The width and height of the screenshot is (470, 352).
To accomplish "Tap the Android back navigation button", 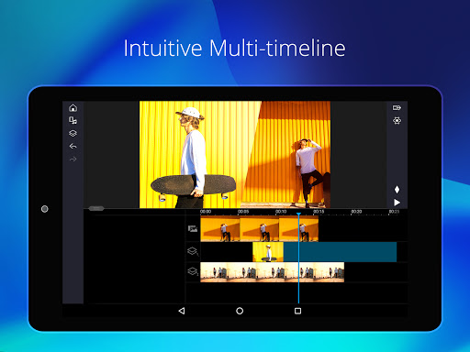I will [182, 311].
